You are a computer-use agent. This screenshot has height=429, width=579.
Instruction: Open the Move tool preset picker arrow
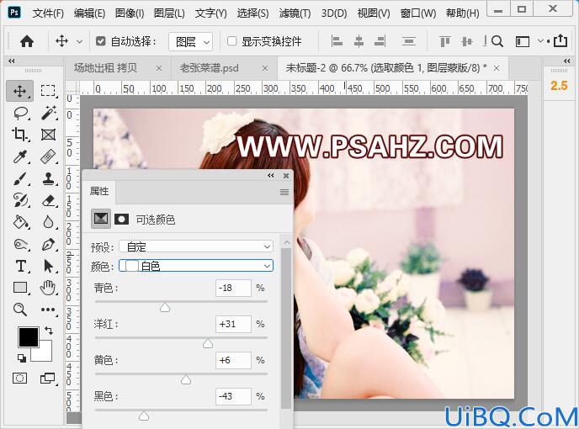click(x=79, y=42)
